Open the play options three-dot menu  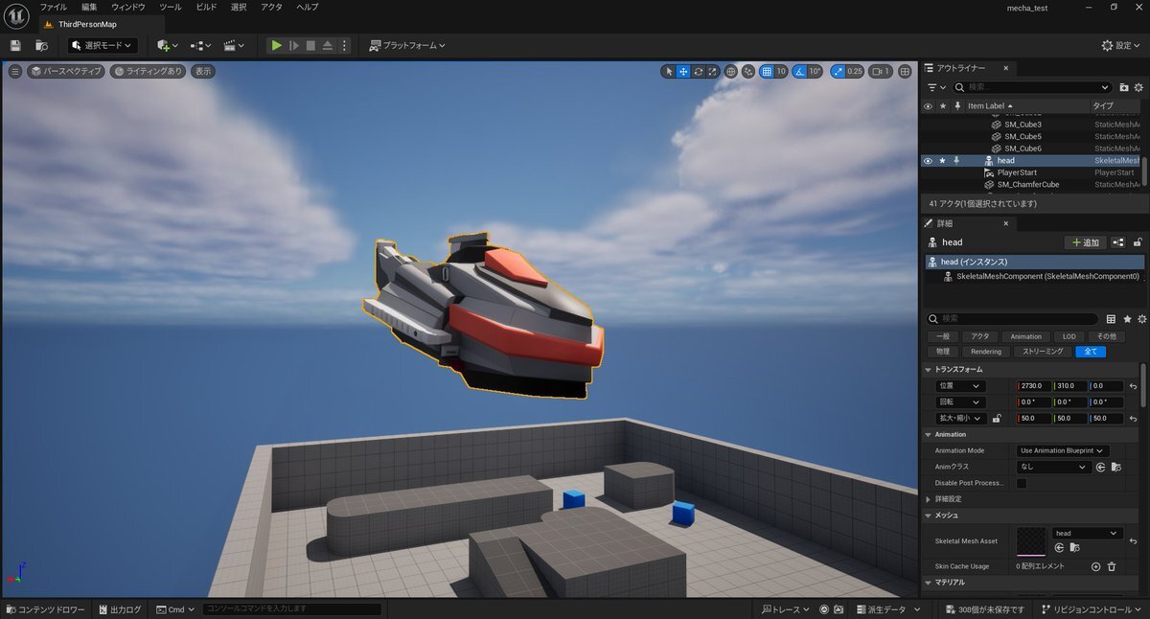coord(345,45)
